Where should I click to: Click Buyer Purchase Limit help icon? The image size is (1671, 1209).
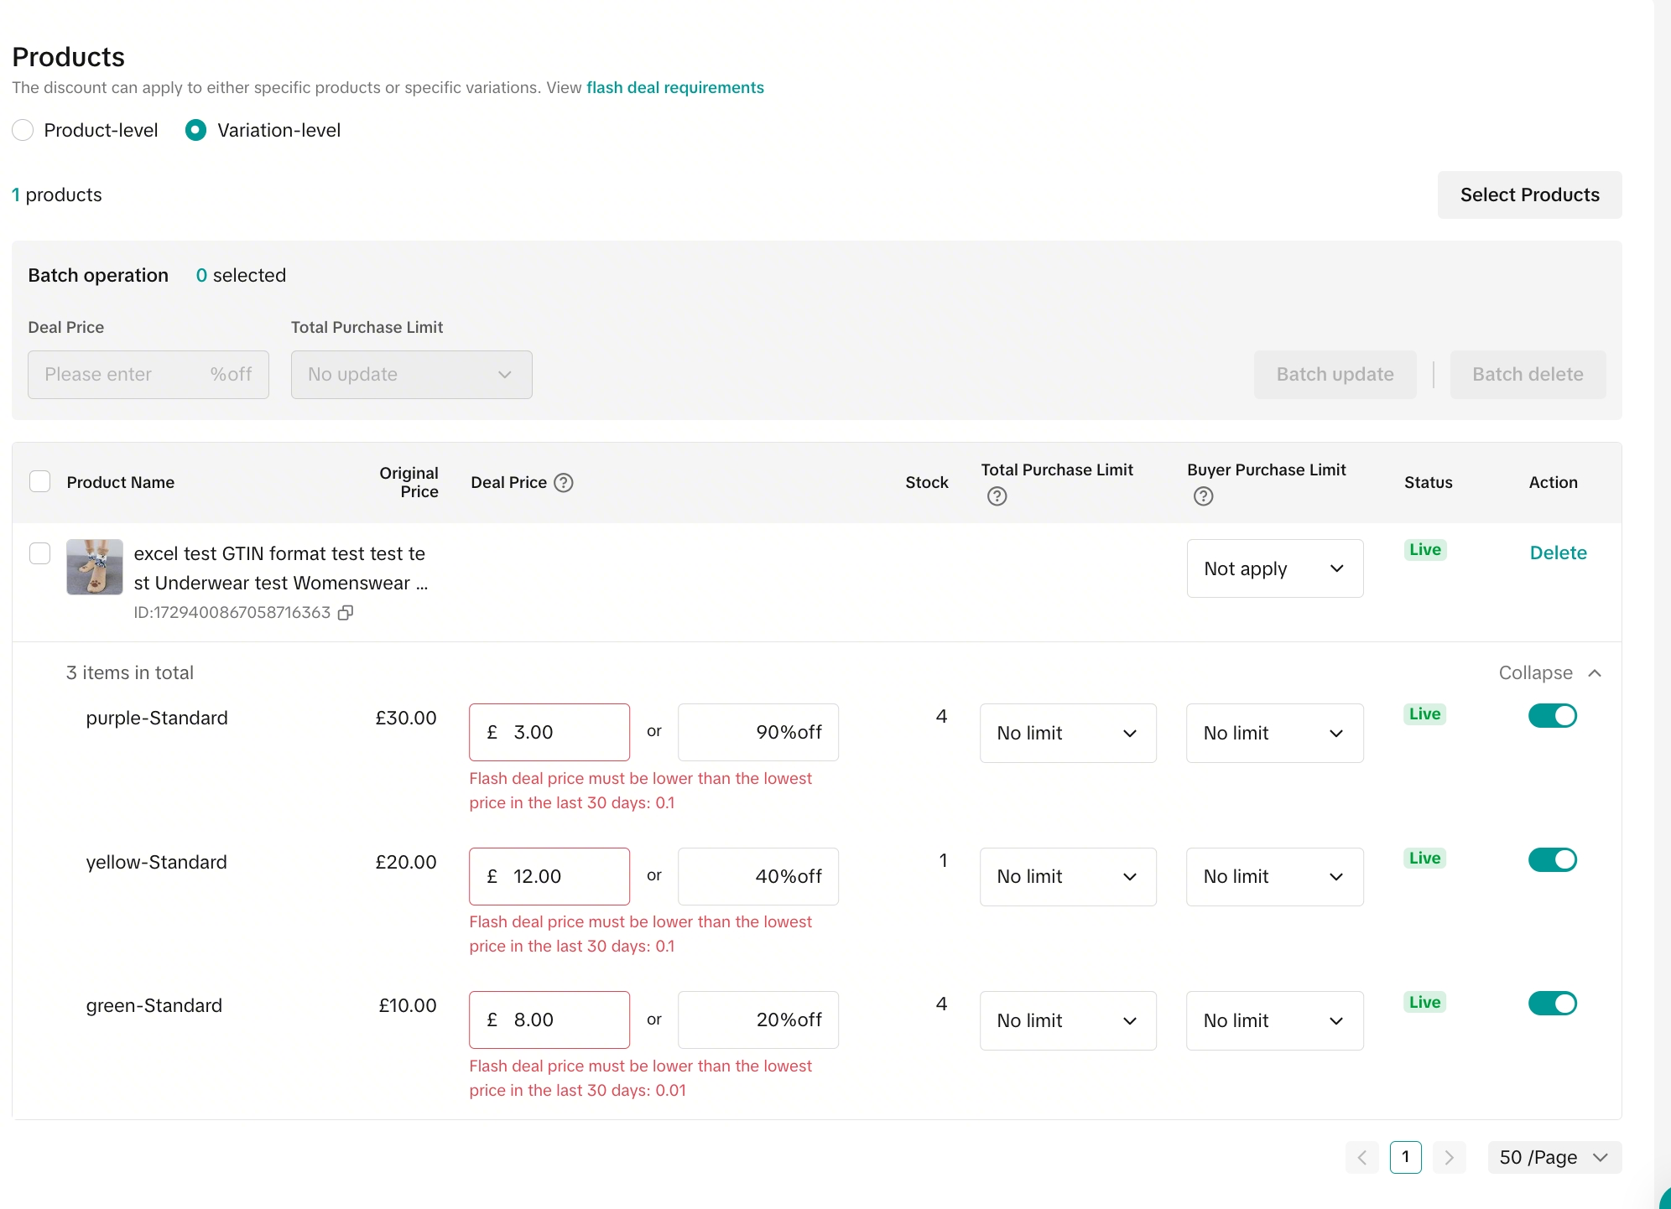click(1203, 496)
